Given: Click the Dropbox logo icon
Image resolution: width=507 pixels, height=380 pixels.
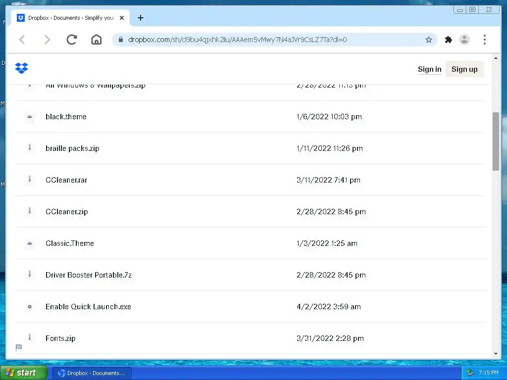Looking at the screenshot, I should pyautogui.click(x=21, y=68).
